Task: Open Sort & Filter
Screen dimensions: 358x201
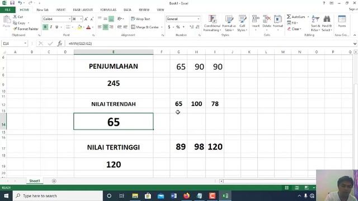Action: 315,23
